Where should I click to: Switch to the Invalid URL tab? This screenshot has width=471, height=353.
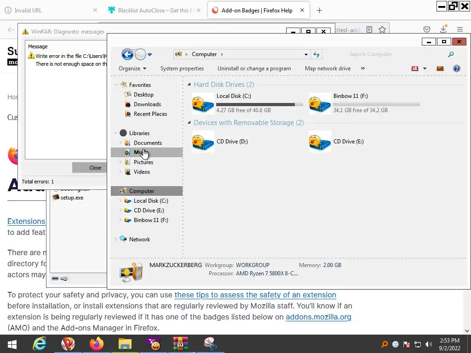(x=51, y=10)
